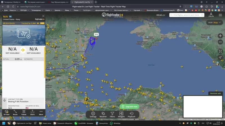Open the Торговля bookmarks folder dropdown

click(138, 10)
